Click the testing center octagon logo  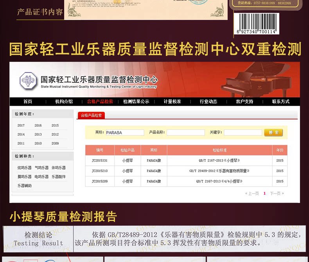(29, 81)
